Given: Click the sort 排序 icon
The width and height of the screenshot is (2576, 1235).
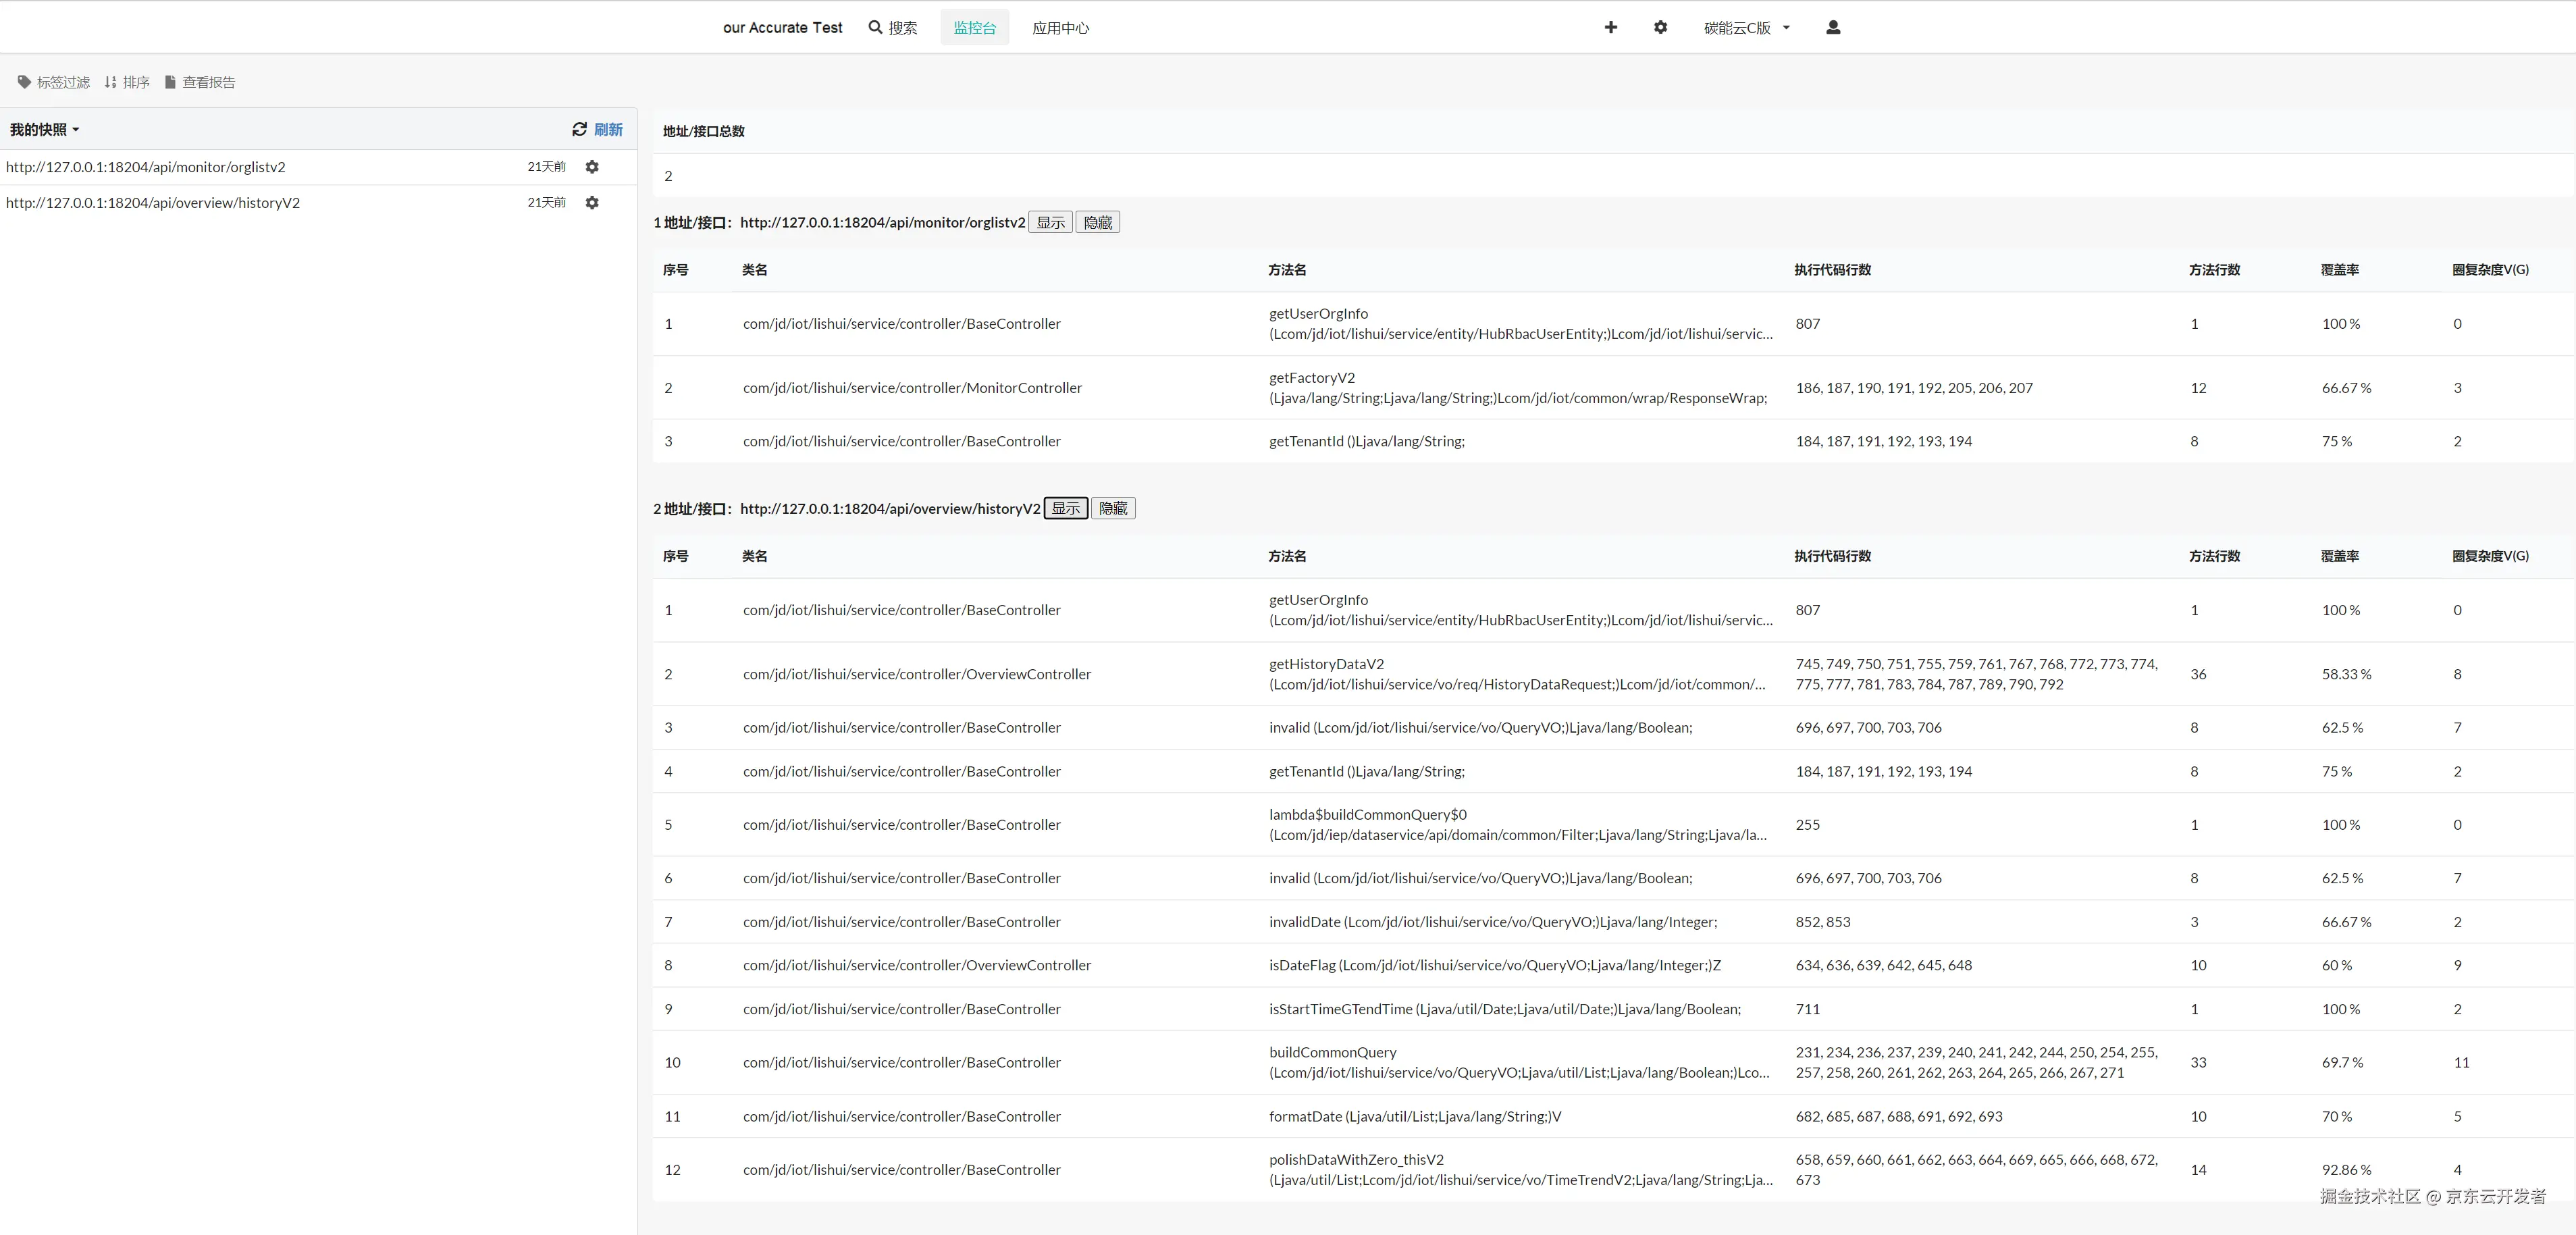Looking at the screenshot, I should pyautogui.click(x=127, y=82).
